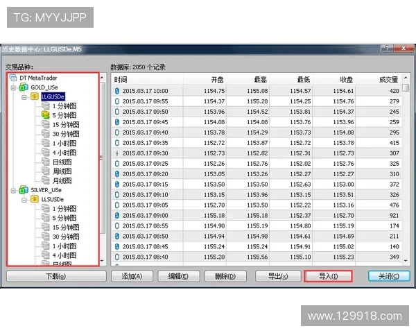The width and height of the screenshot is (416, 333).
Task: Click the database icon beside LLGUSDe 周线图
Action: 45,171
